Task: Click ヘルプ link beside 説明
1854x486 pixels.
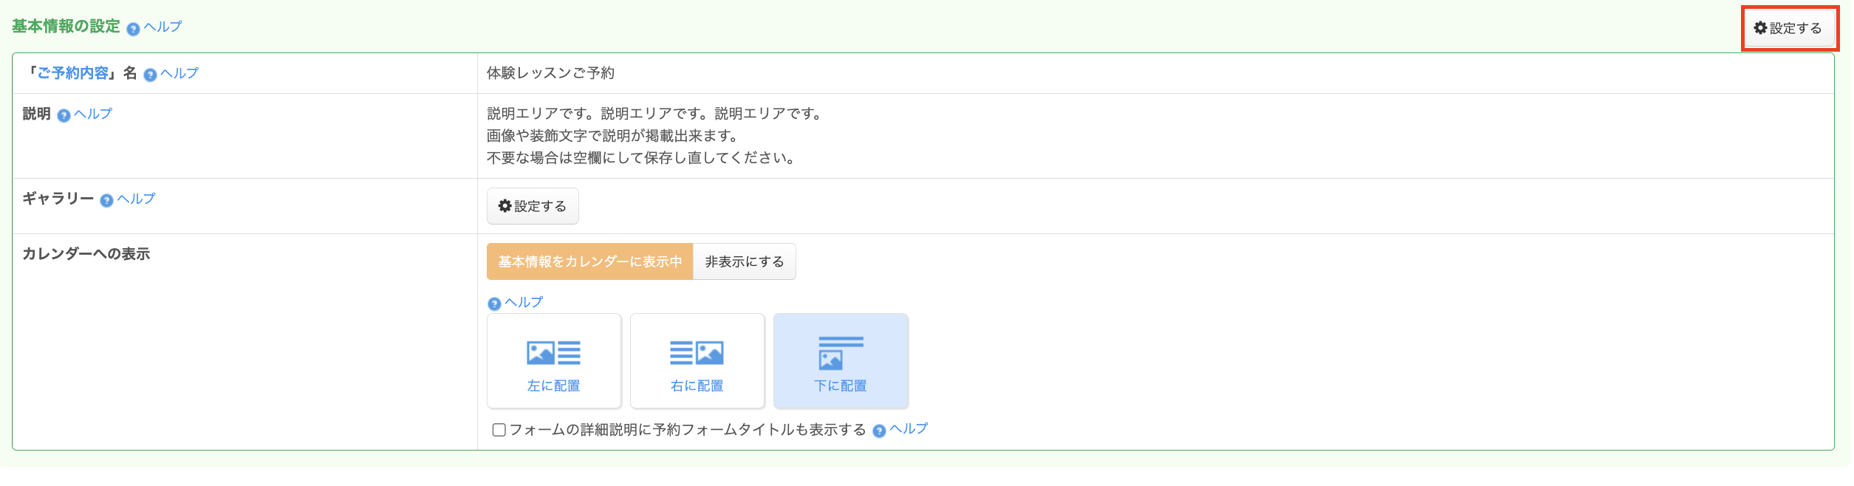Action: (93, 114)
